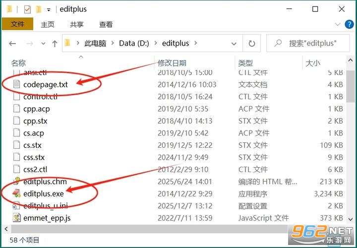Click the horizontal scrollbar left arrow
Image resolution: width=357 pixels, height=248 pixels.
(x=6, y=229)
